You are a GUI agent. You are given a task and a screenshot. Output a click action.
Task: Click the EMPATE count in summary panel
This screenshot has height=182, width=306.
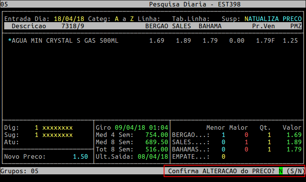pos(223,156)
